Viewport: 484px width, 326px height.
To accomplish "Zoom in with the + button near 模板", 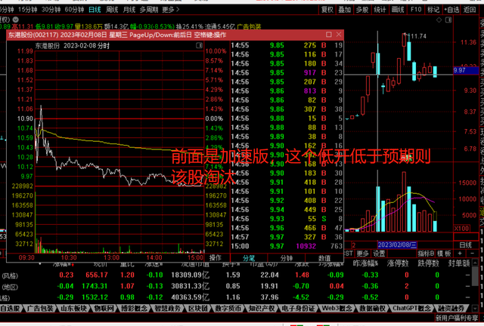I will click(460, 254).
